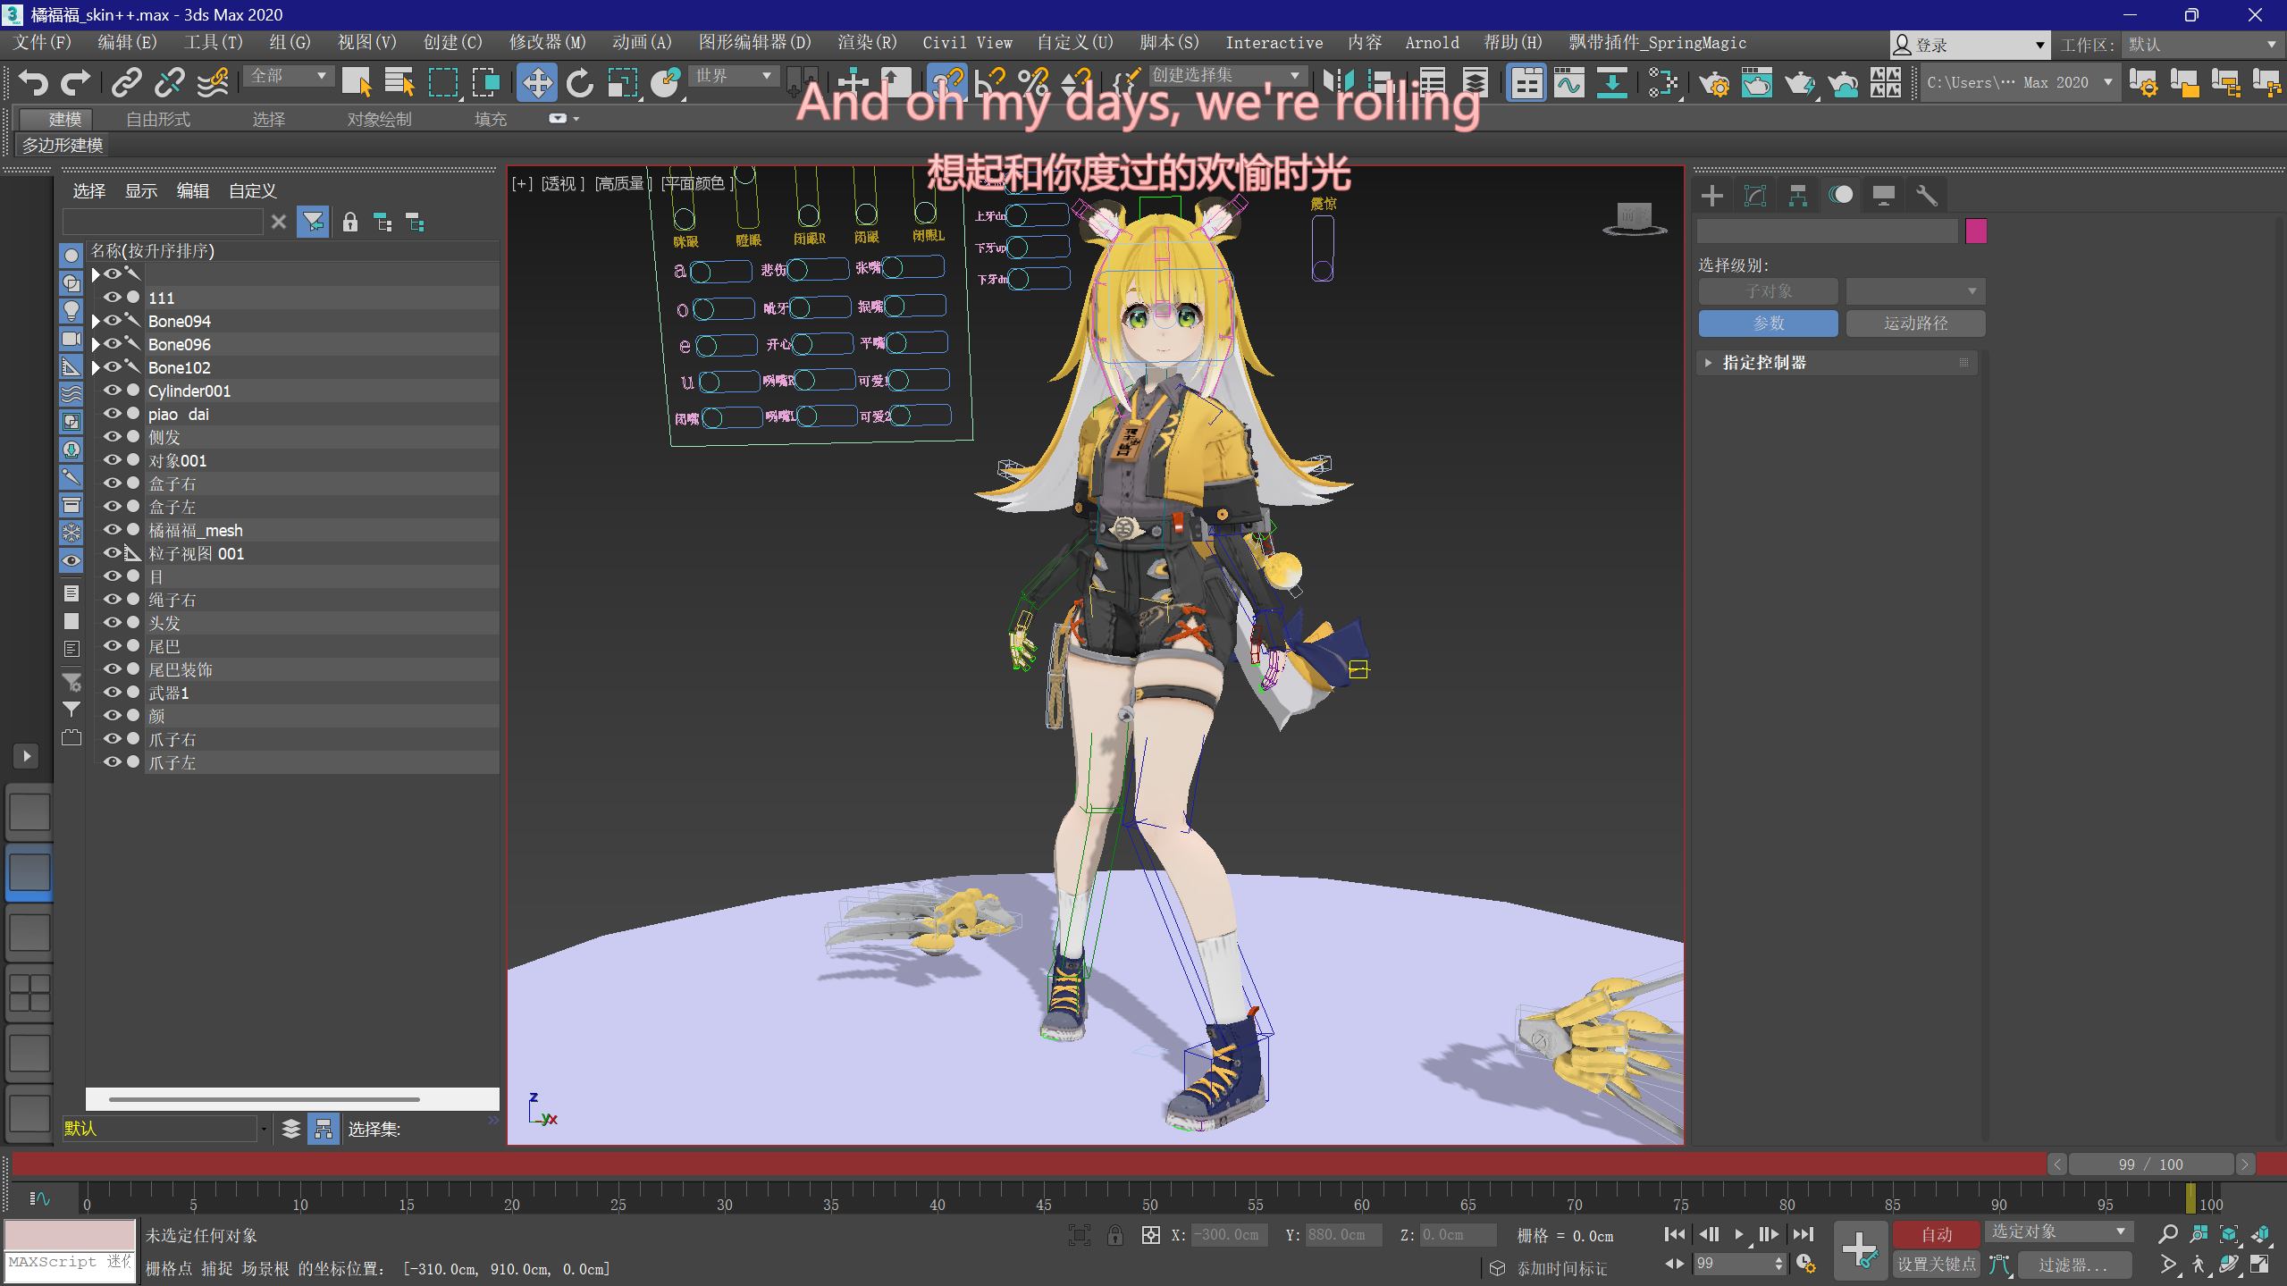This screenshot has height=1286, width=2287.
Task: Click the Undo arrow icon
Action: 33,82
